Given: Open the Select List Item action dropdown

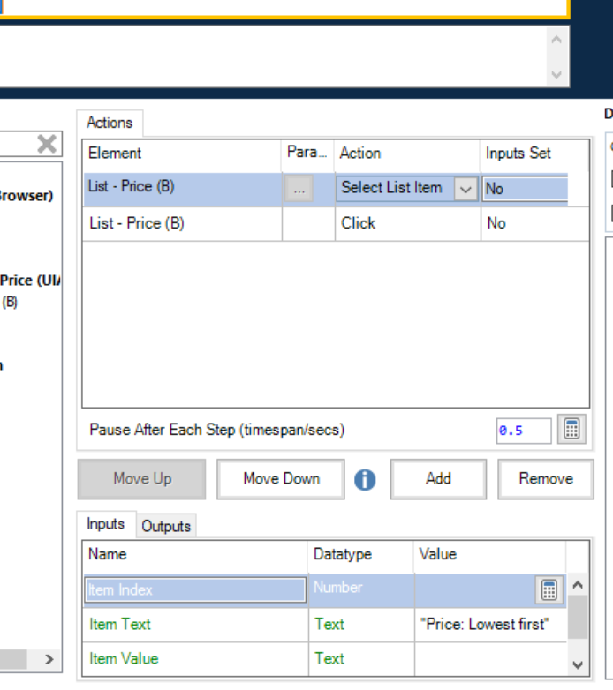Looking at the screenshot, I should click(465, 189).
